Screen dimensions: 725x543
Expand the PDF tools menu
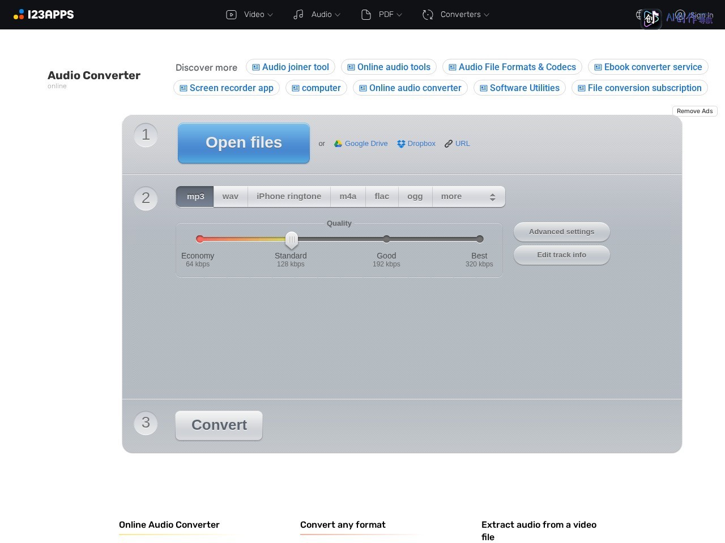point(381,15)
